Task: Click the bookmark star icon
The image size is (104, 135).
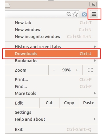Action: (75, 14)
